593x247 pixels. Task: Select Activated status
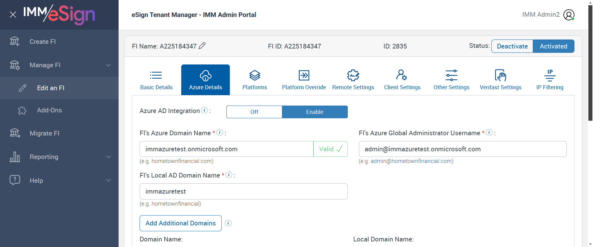tap(553, 46)
